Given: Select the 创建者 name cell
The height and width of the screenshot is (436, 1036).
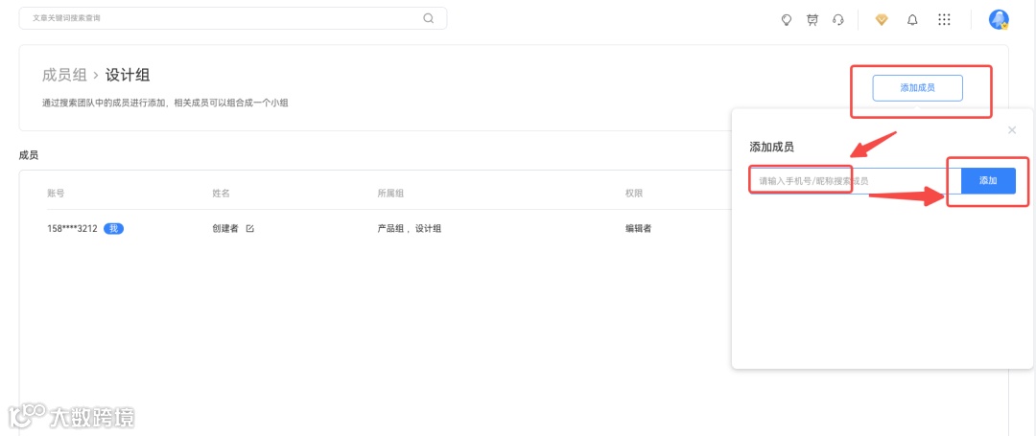Looking at the screenshot, I should 225,229.
